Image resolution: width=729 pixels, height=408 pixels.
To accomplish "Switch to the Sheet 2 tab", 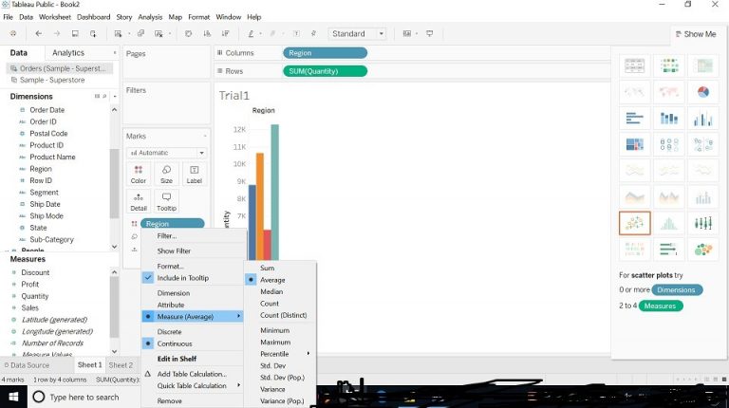I will [x=121, y=364].
